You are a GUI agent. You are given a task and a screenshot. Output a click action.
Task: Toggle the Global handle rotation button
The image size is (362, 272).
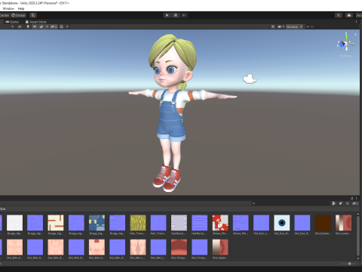tap(18, 15)
